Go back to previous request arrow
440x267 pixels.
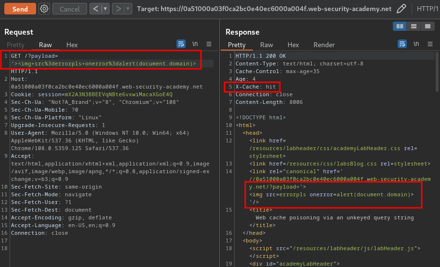point(95,9)
